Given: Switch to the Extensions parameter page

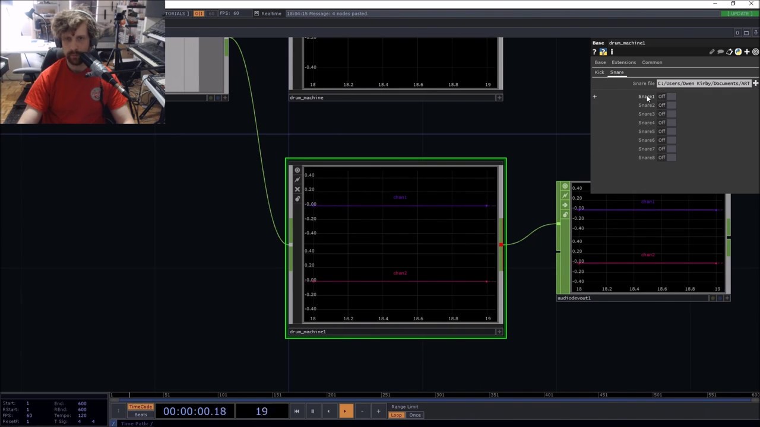Looking at the screenshot, I should pos(623,62).
